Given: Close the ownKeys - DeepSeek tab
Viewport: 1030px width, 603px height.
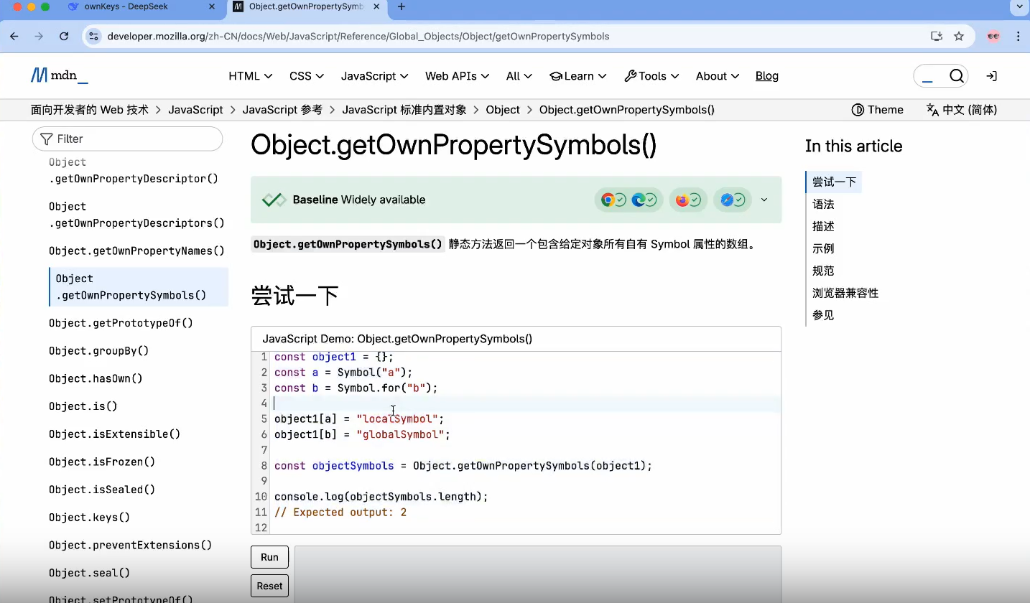Looking at the screenshot, I should point(211,7).
